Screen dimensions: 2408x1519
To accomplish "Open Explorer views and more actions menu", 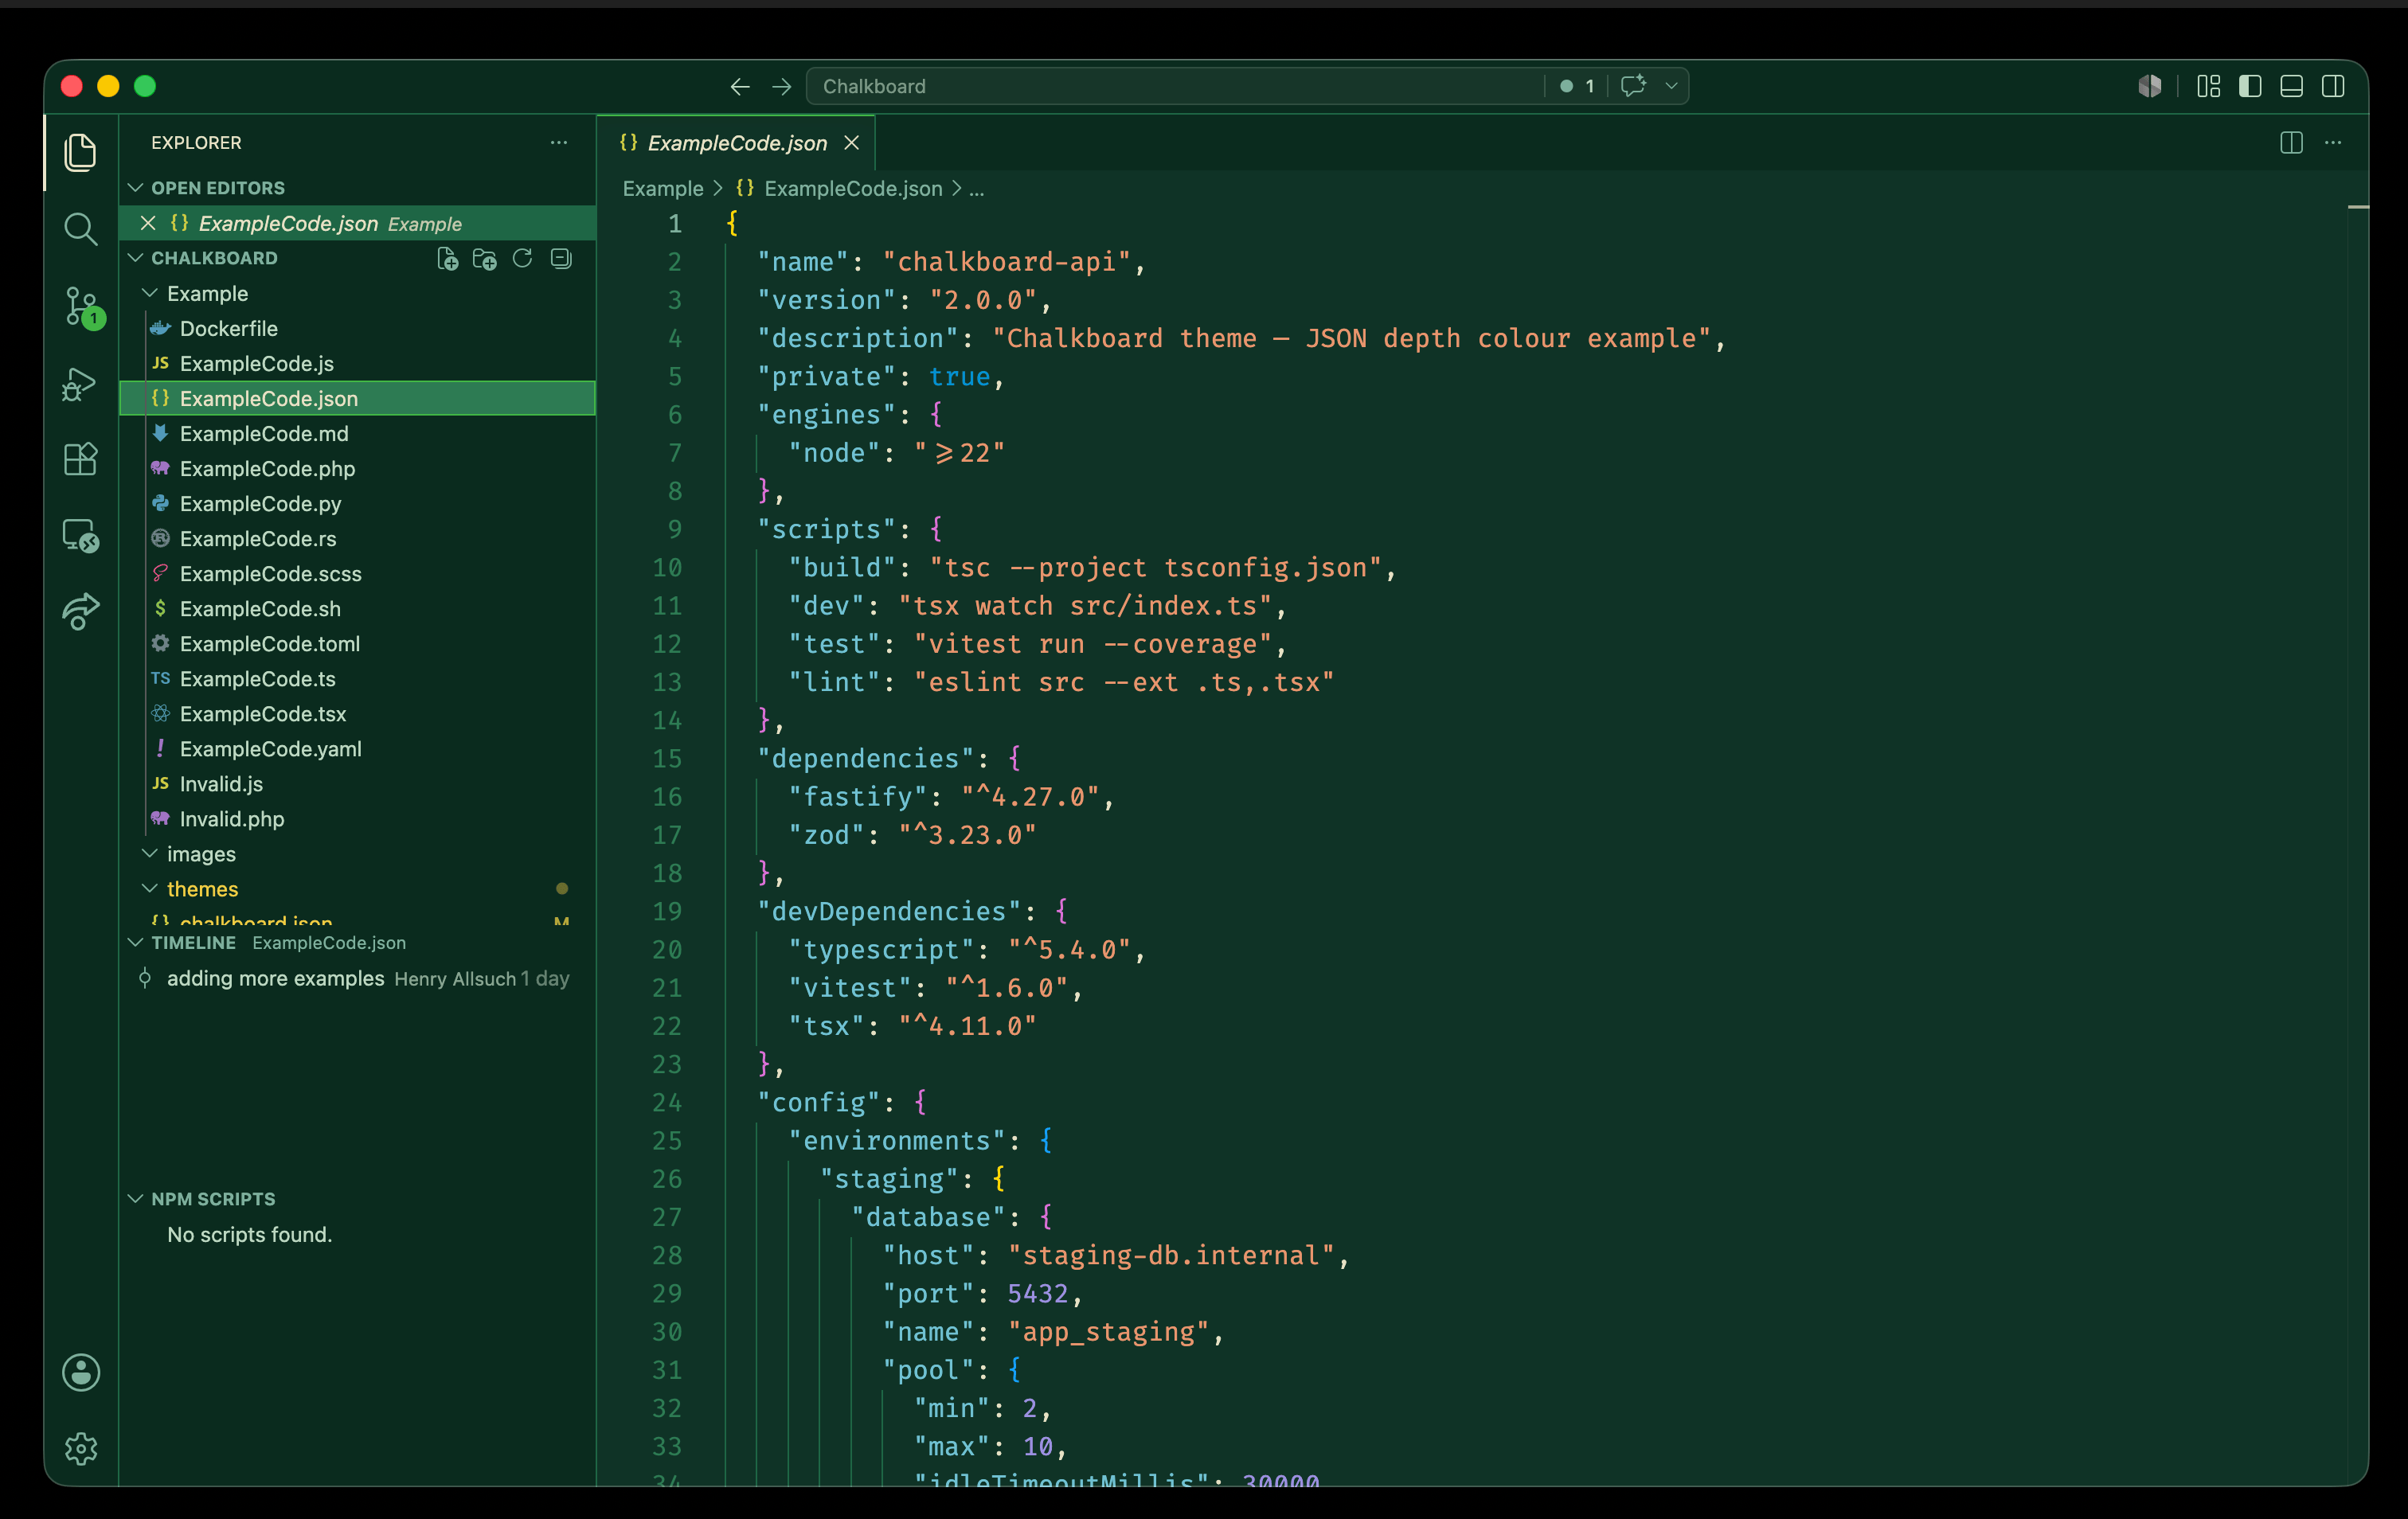I will 559,143.
